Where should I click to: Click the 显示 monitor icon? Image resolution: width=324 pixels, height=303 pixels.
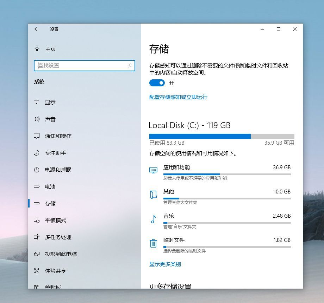[x=37, y=102]
